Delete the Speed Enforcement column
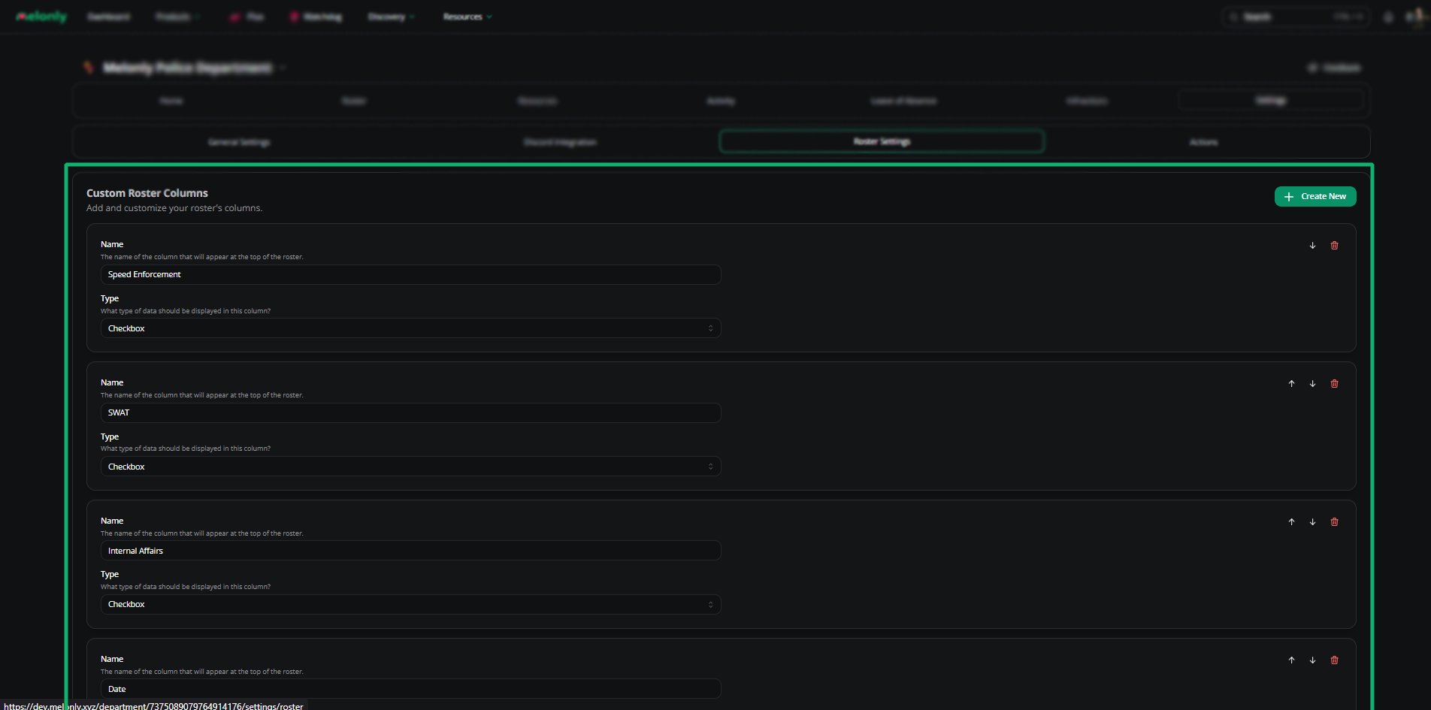The image size is (1431, 710). pyautogui.click(x=1334, y=246)
